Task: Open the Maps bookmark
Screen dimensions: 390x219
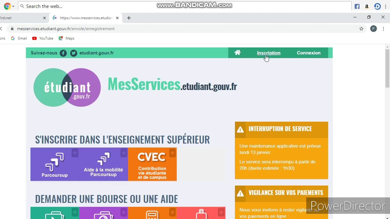Action: [66, 38]
